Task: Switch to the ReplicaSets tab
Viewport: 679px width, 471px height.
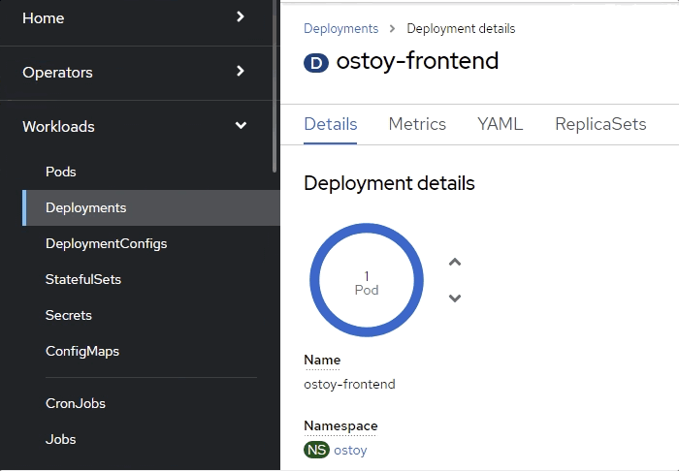Action: [600, 124]
